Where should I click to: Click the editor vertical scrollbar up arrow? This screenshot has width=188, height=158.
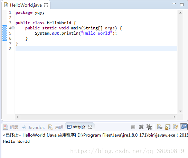(180, 13)
